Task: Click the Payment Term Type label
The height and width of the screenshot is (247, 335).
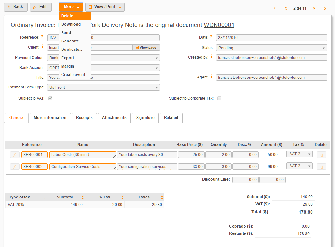Action: pyautogui.click(x=26, y=87)
